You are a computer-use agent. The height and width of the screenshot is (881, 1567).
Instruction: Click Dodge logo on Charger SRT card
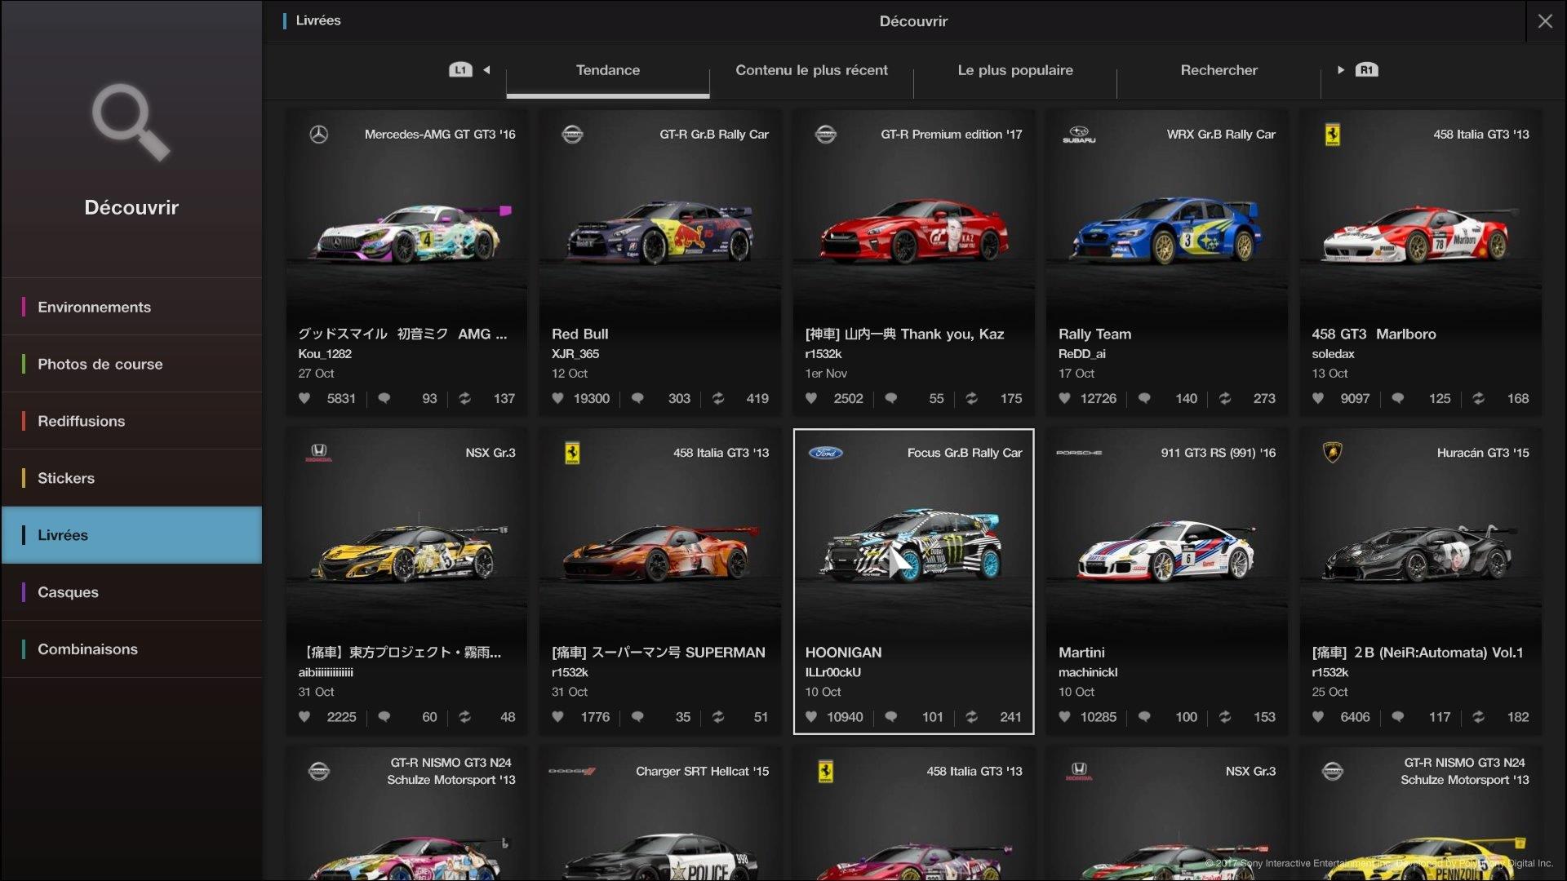point(572,771)
